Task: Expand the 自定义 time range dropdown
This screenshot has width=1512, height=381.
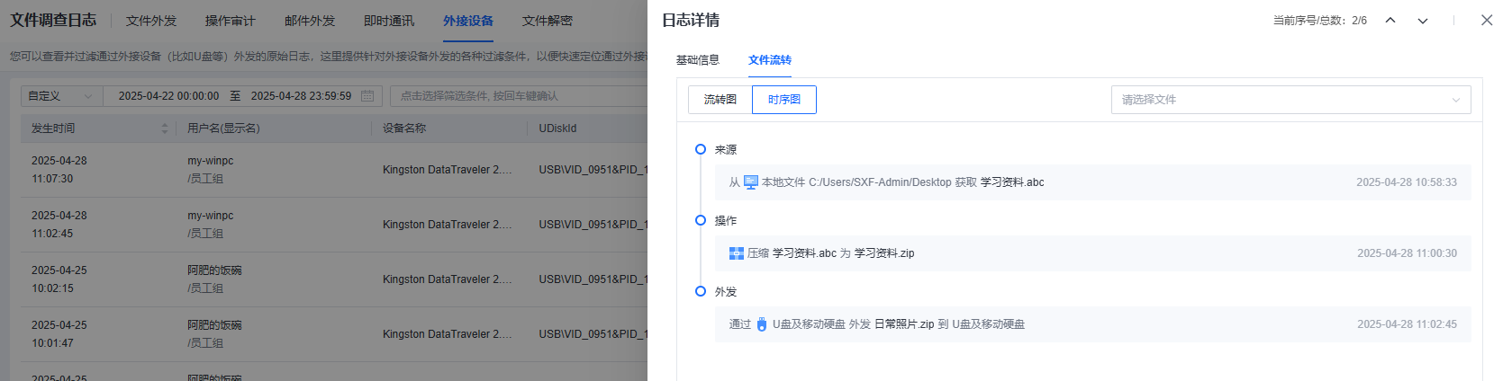Action: pos(61,96)
